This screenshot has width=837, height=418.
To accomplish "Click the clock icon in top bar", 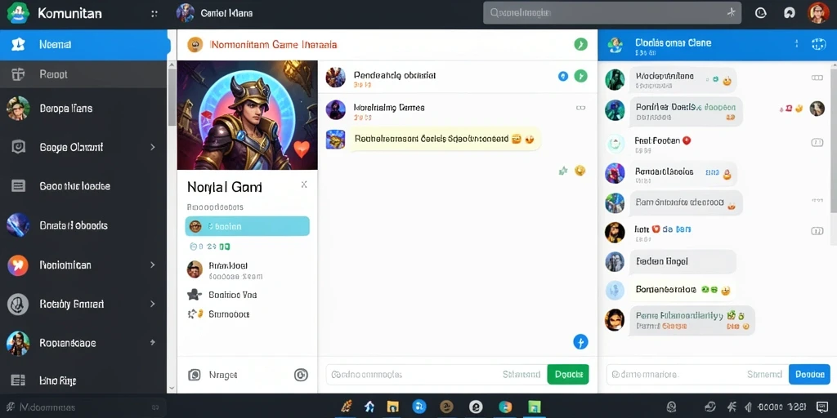I will pos(761,13).
